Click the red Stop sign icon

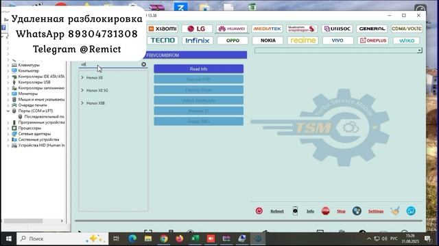[325, 211]
